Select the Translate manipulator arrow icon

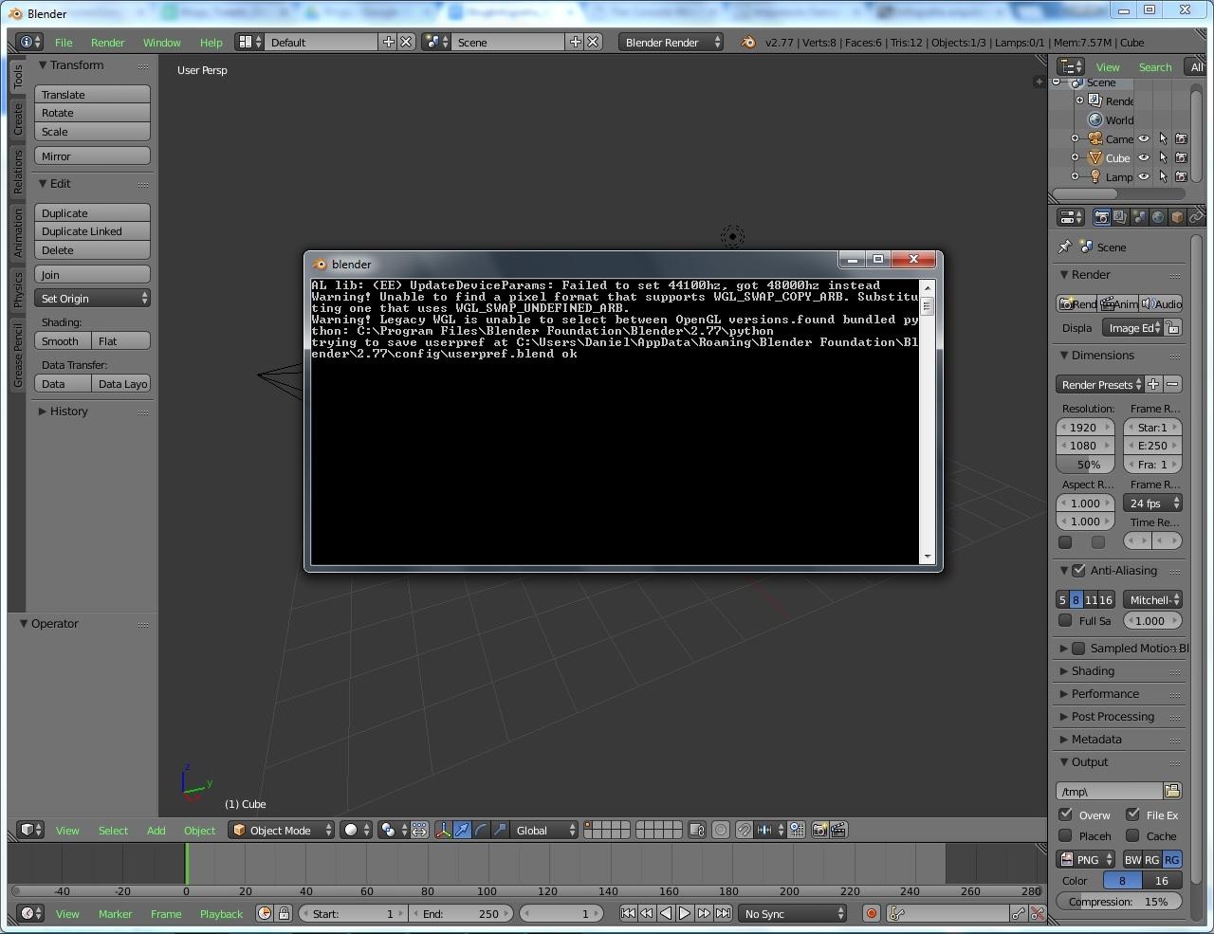(x=461, y=830)
